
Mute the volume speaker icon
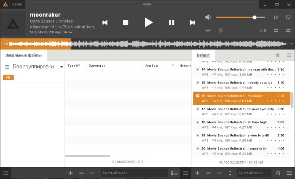click(x=208, y=17)
